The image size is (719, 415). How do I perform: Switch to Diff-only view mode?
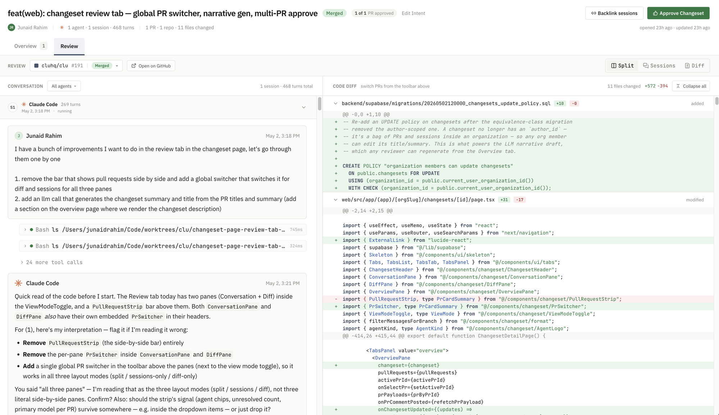tap(694, 66)
